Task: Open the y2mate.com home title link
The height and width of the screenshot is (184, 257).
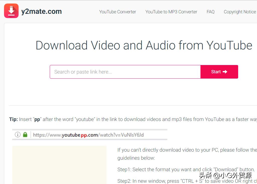Action: tap(41, 12)
